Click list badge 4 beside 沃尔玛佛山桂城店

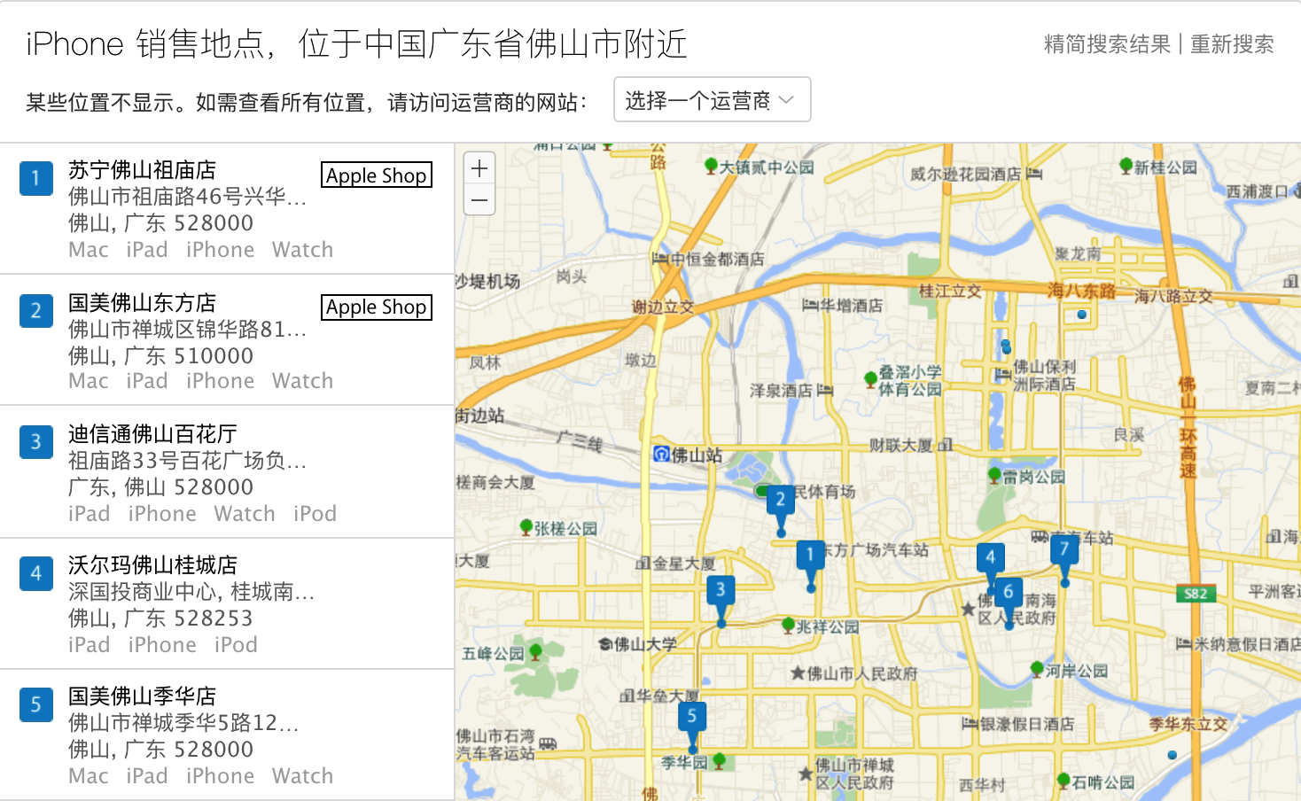coord(36,573)
